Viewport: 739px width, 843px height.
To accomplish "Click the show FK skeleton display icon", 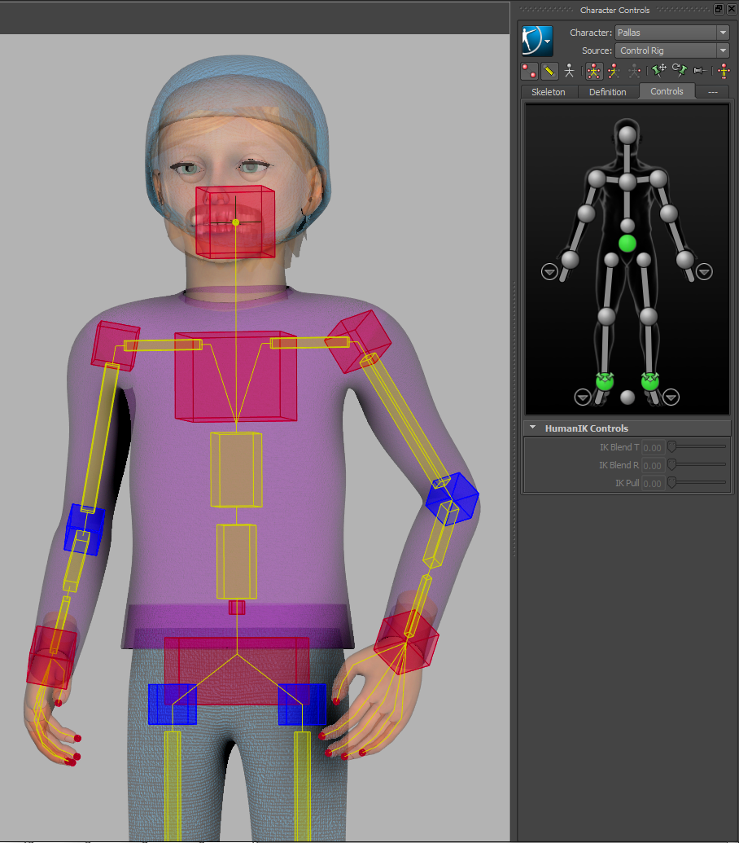I will [549, 71].
